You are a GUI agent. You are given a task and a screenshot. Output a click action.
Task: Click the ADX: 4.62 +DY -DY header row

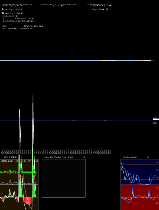[x=19, y=161]
